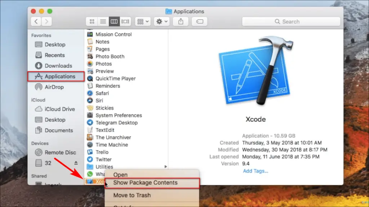Image resolution: width=369 pixels, height=207 pixels.
Task: Switch to list view
Action: pos(103,22)
